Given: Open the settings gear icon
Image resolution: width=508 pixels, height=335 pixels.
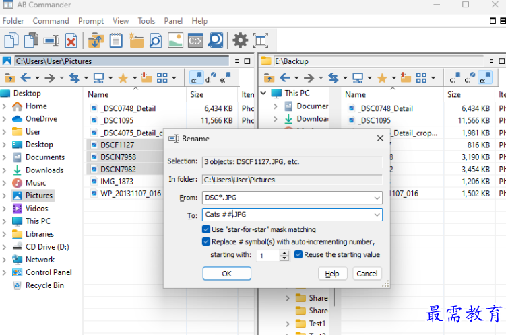Looking at the screenshot, I should click(x=241, y=40).
